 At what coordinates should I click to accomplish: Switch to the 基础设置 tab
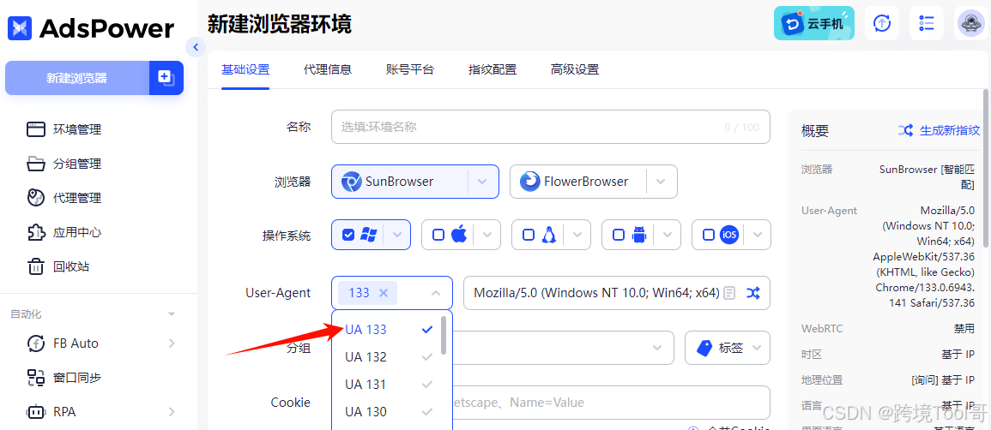[245, 69]
